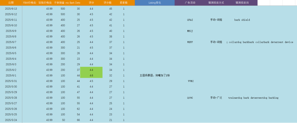Select ad campaign cell Q09G
The height and width of the screenshot is (123, 297).
[190, 98]
